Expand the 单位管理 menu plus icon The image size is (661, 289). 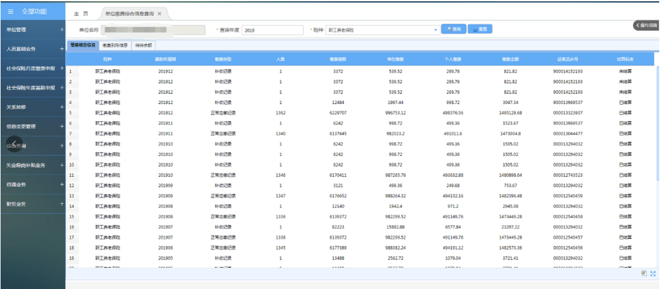pyautogui.click(x=61, y=30)
